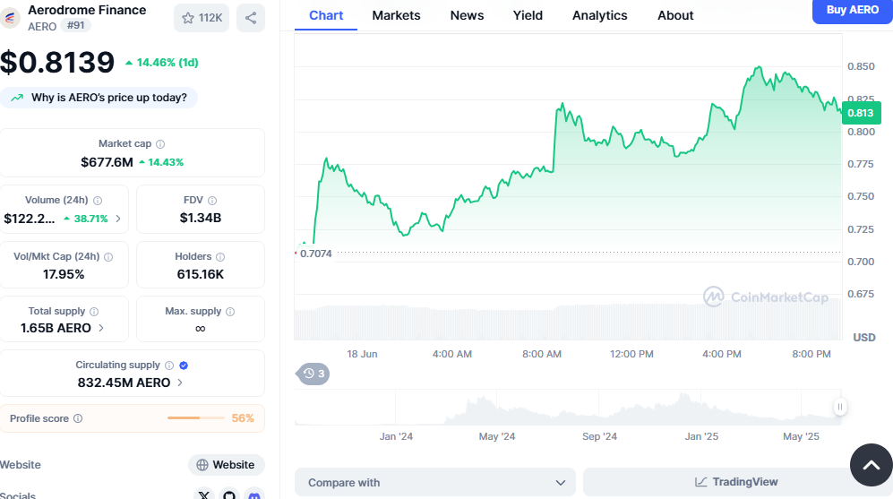Image resolution: width=893 pixels, height=499 pixels.
Task: Click the 832.45M AERO circulating value
Action: 125,383
